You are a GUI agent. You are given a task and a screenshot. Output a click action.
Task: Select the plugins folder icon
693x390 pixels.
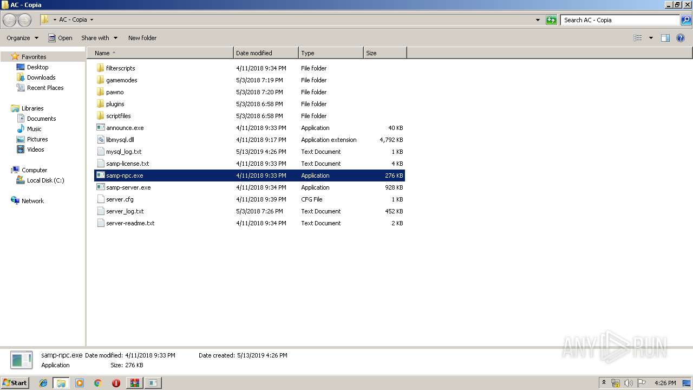click(100, 104)
